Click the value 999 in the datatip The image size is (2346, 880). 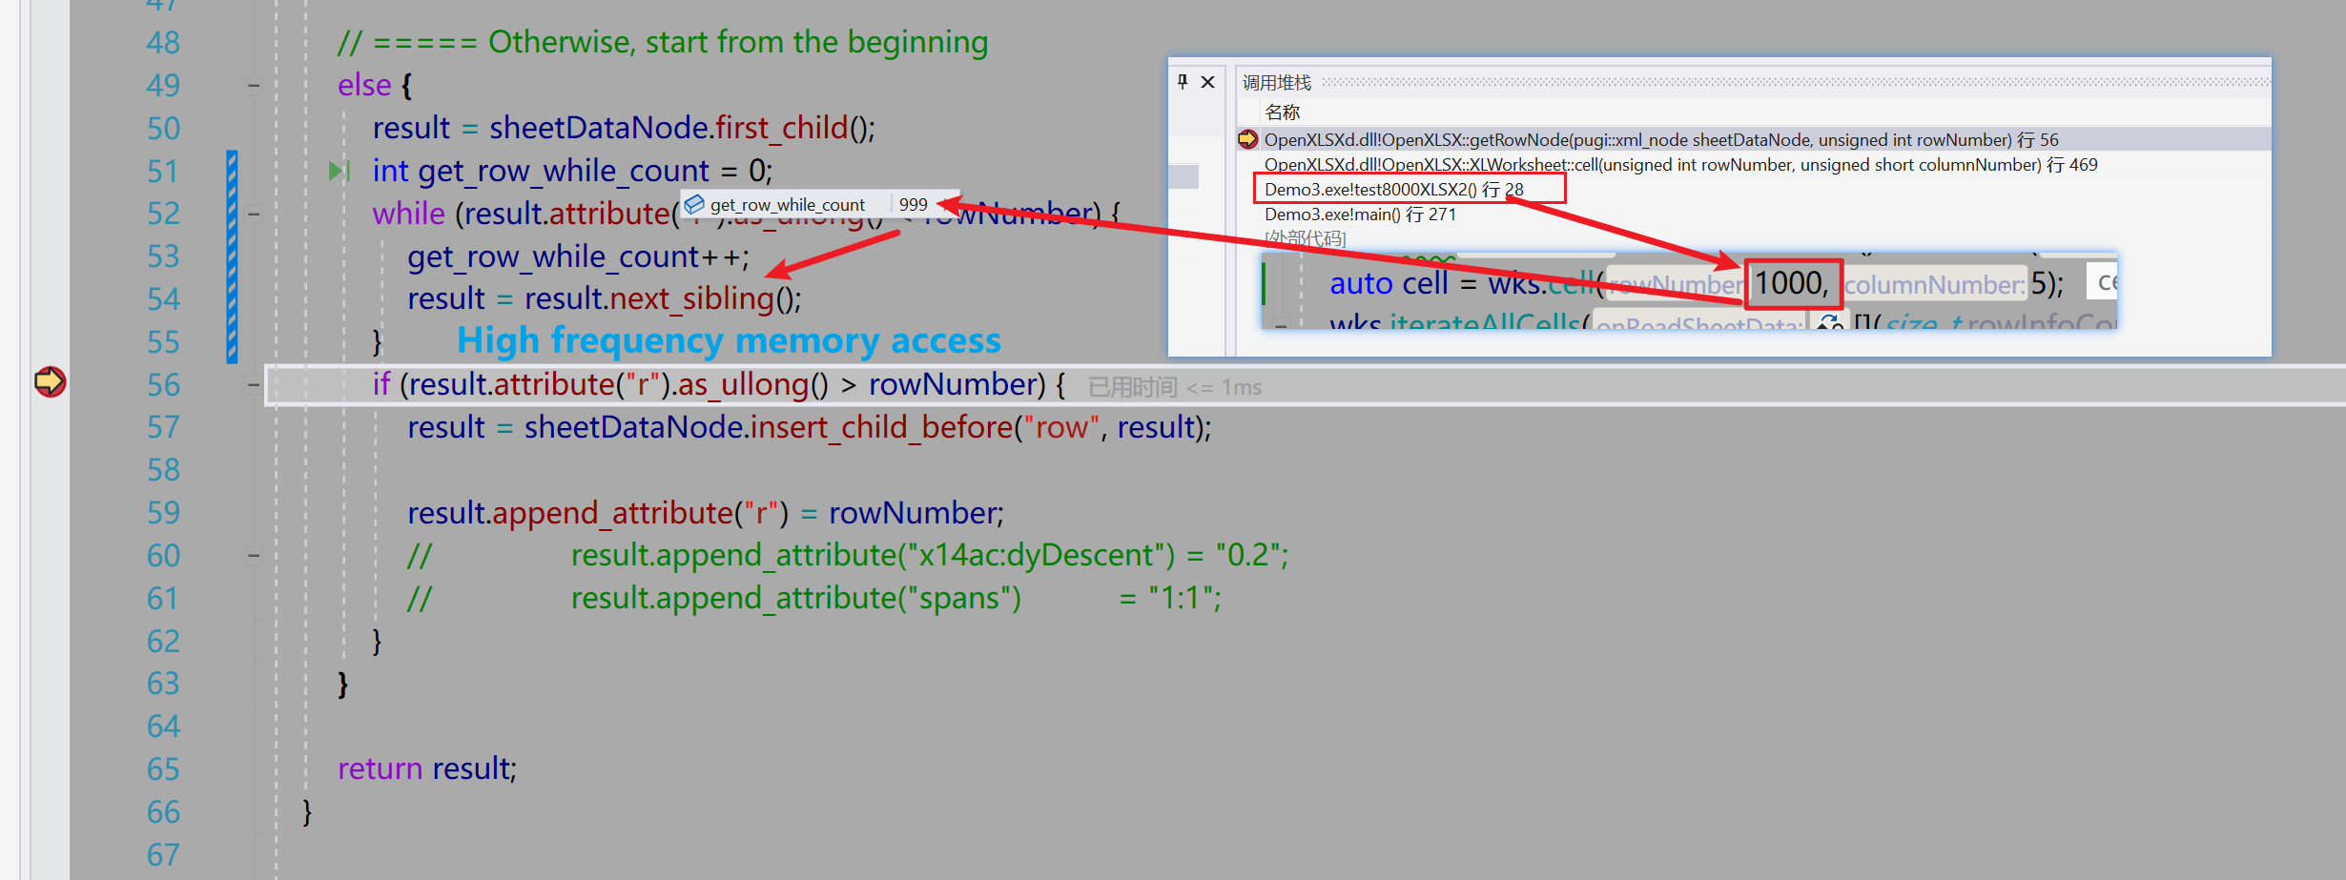coord(913,204)
